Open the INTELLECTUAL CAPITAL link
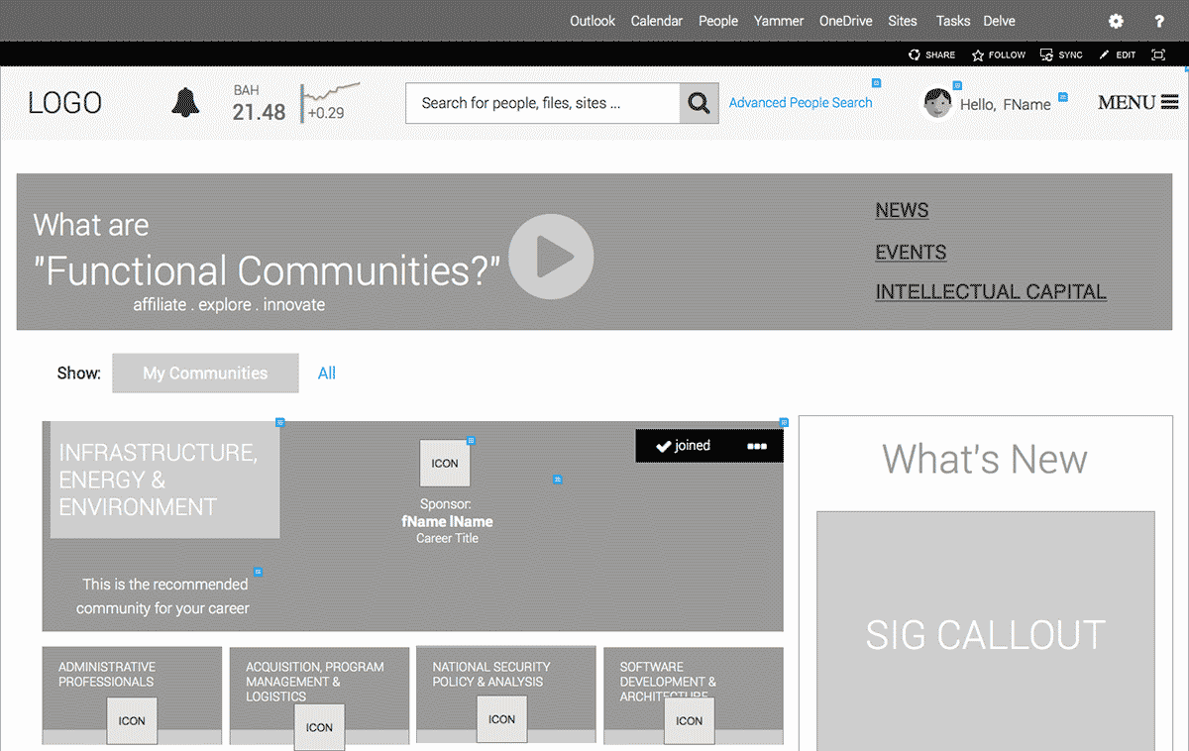Screen dimensions: 1189x751 click(x=991, y=292)
